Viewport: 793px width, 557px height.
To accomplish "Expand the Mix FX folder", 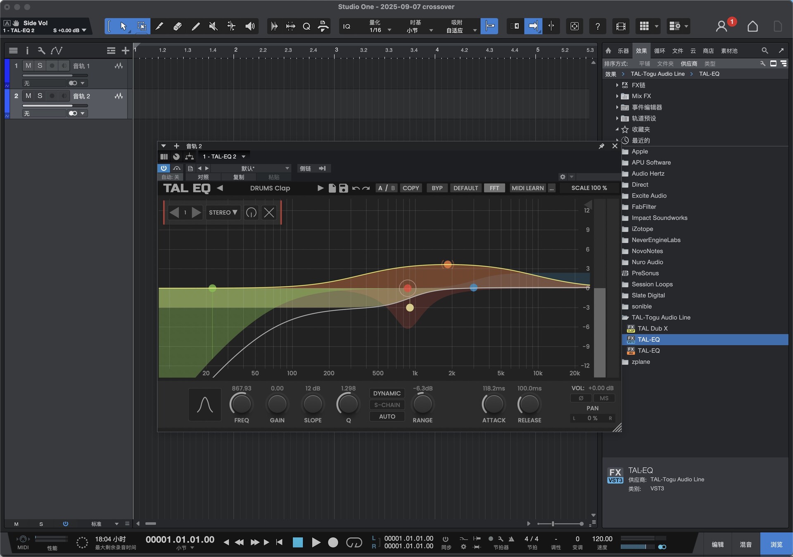I will coord(617,96).
